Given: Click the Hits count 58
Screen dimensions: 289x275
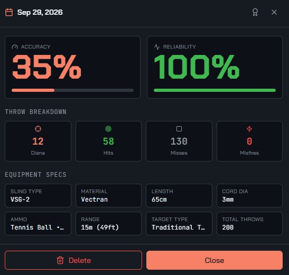Looking at the screenshot, I should pyautogui.click(x=108, y=141).
